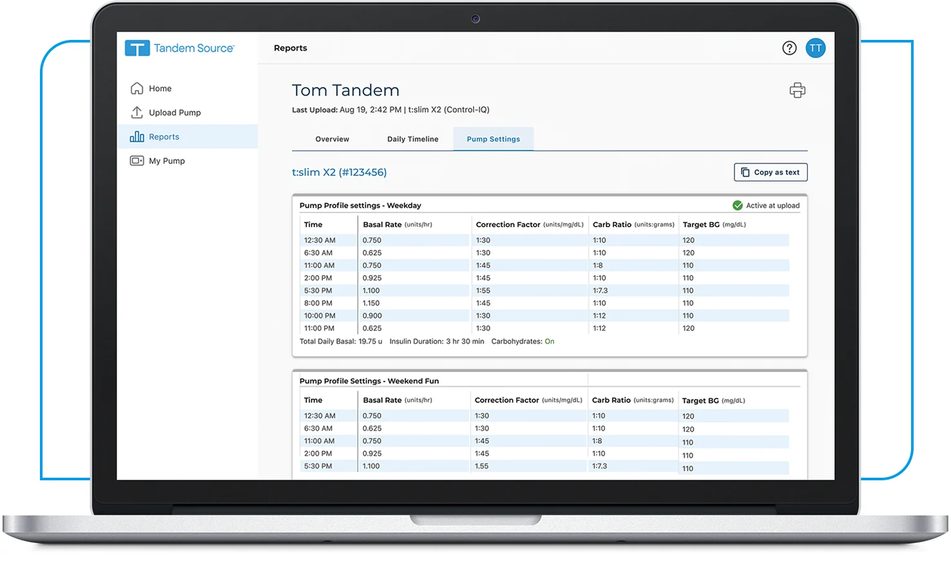This screenshot has width=951, height=564.
Task: Open the t:slim X2 (#123456) link
Action: click(340, 172)
